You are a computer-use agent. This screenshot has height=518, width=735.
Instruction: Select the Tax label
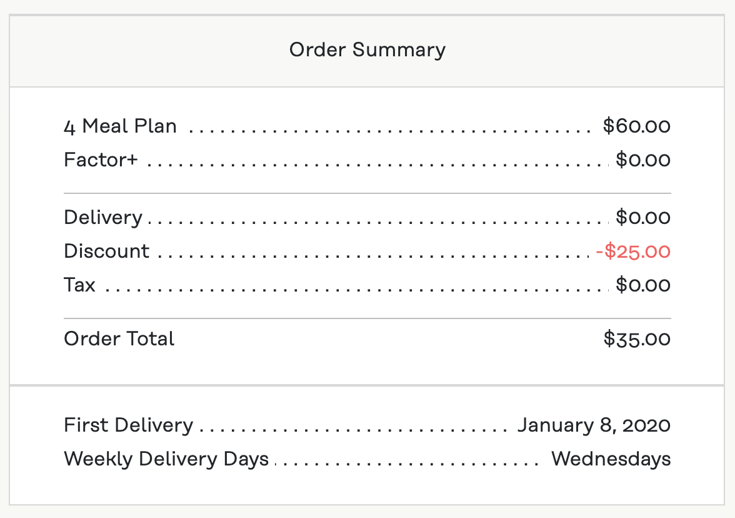[x=79, y=285]
